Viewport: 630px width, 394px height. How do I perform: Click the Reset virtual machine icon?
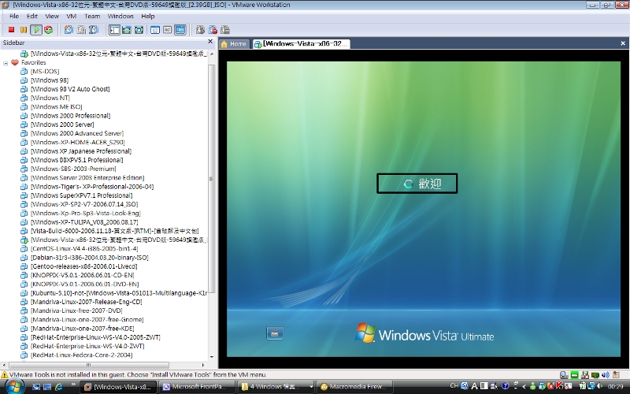click(49, 30)
